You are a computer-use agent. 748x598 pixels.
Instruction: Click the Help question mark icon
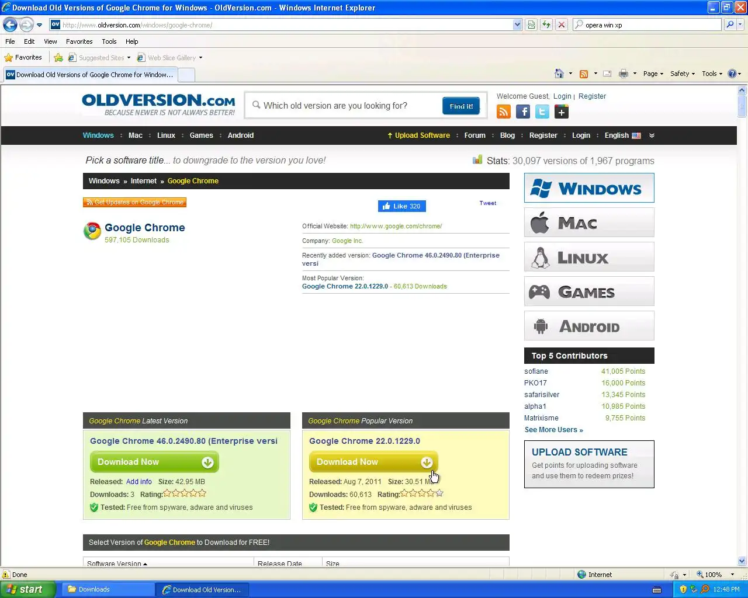click(732, 74)
